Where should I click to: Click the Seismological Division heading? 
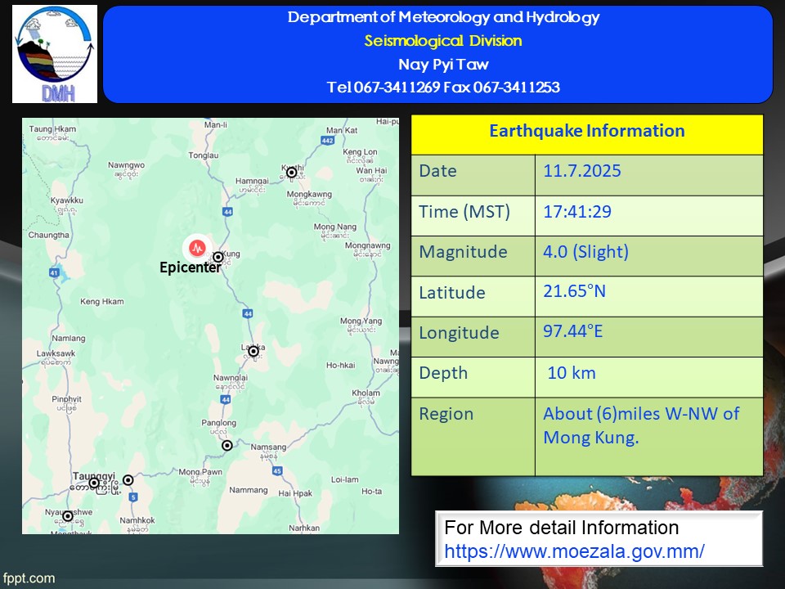(x=443, y=41)
